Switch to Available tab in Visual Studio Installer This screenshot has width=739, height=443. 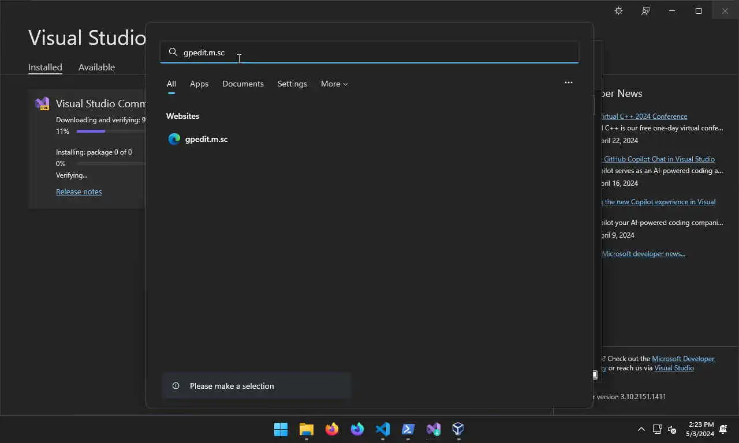click(96, 67)
